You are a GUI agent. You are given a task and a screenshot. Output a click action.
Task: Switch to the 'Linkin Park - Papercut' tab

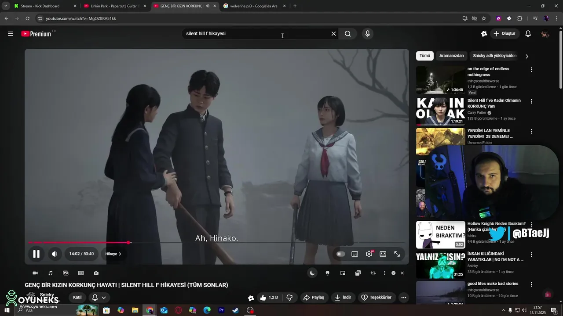click(114, 6)
